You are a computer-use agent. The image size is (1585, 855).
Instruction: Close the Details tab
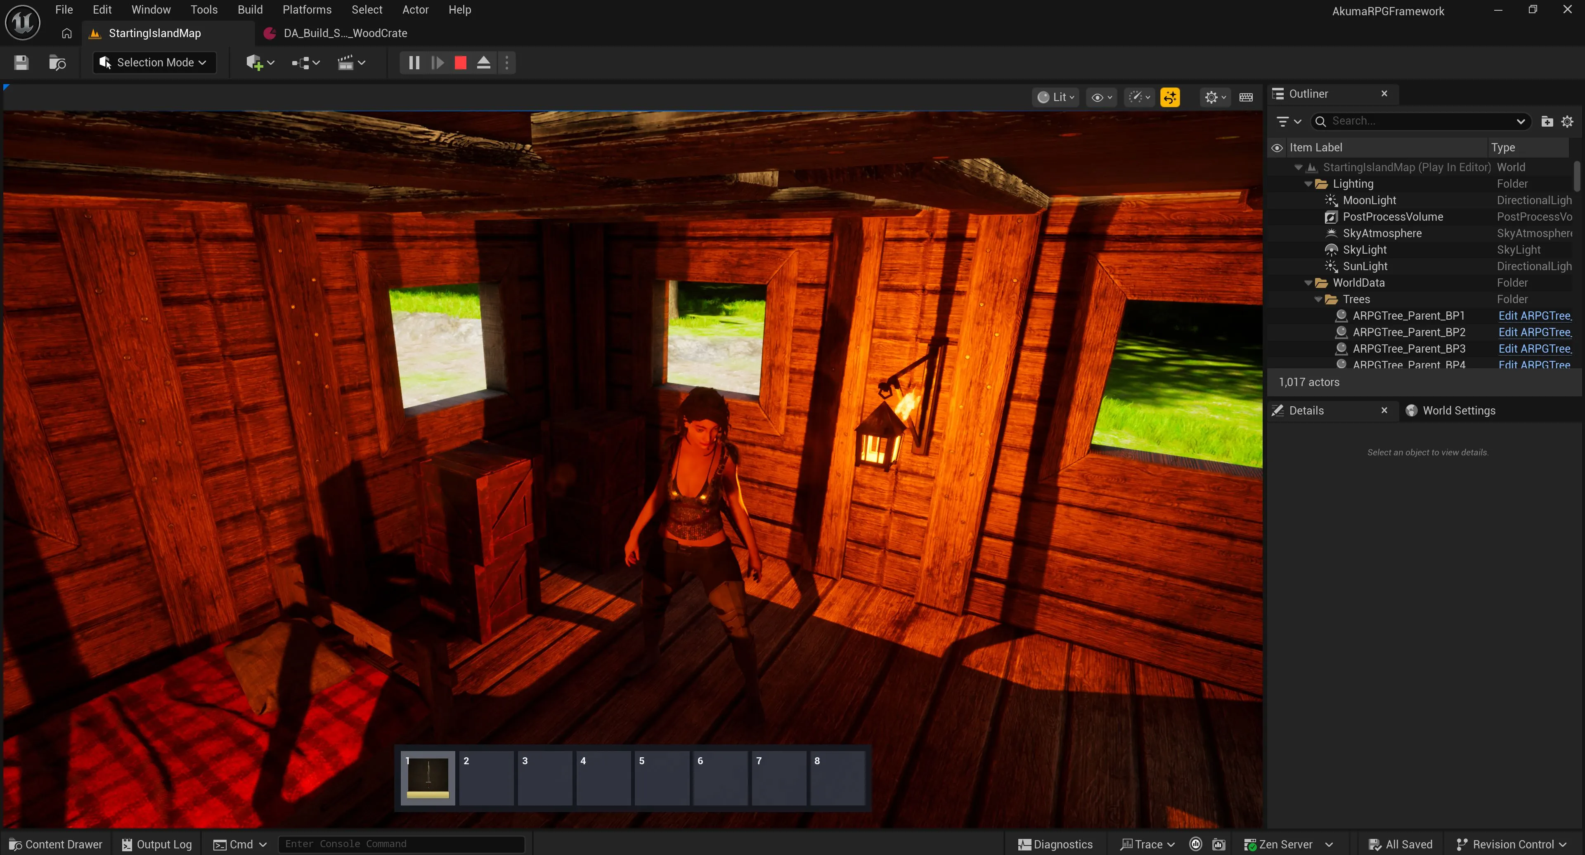pyautogui.click(x=1384, y=411)
